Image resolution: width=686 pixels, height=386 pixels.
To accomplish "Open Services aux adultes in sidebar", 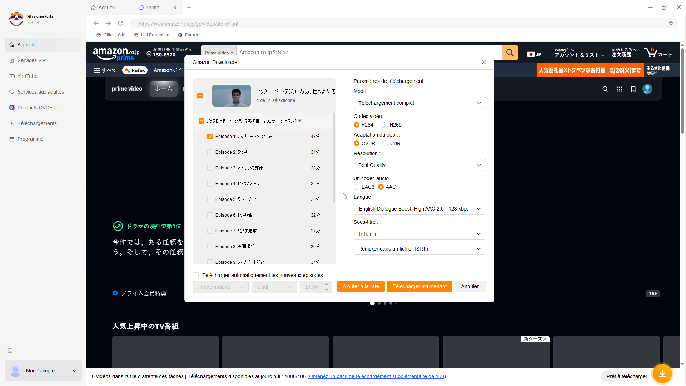I will click(43, 92).
